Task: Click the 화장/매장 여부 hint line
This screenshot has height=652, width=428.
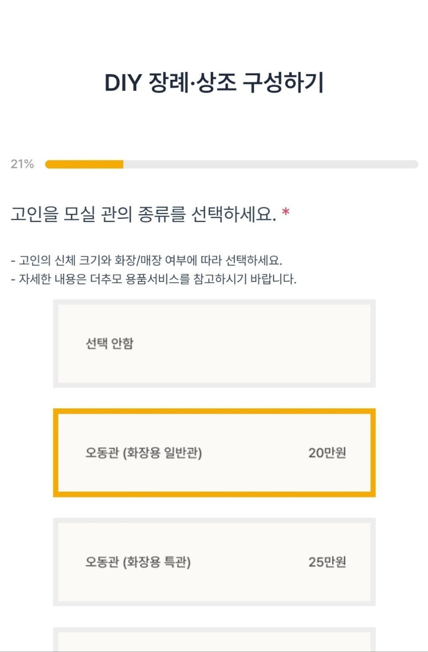Action: tap(146, 260)
